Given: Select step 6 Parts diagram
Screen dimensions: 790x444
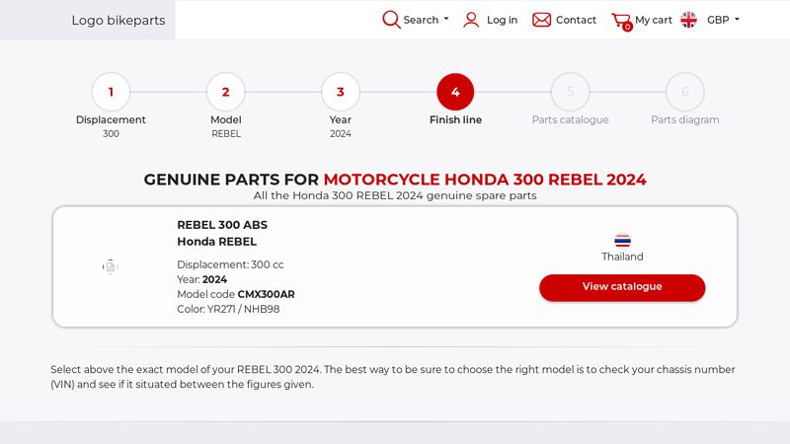Looking at the screenshot, I should pos(685,92).
